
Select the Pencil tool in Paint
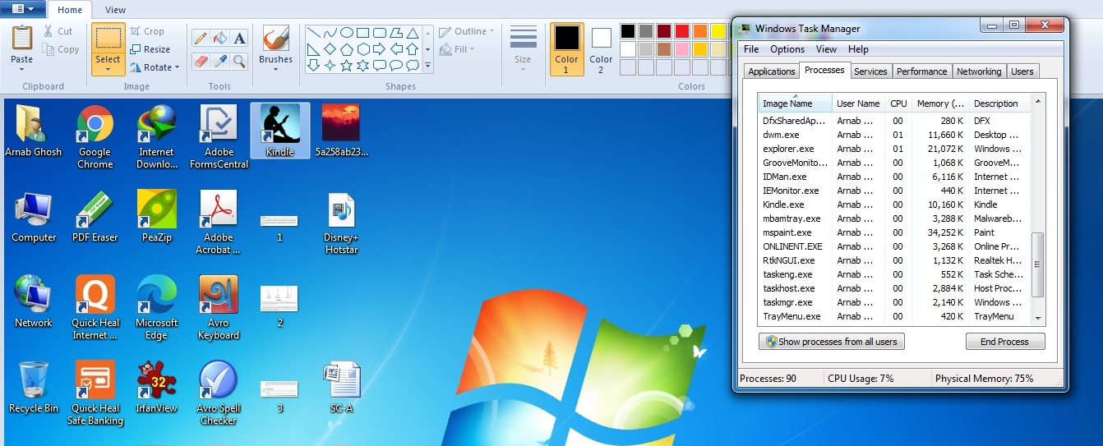[200, 39]
